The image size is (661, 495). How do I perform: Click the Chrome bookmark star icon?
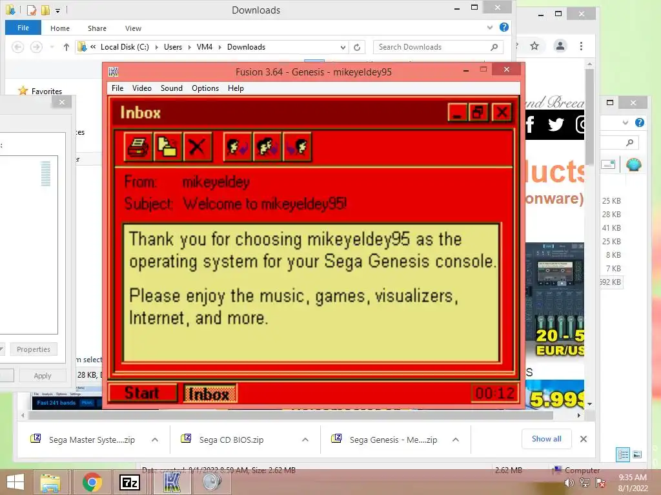click(534, 46)
